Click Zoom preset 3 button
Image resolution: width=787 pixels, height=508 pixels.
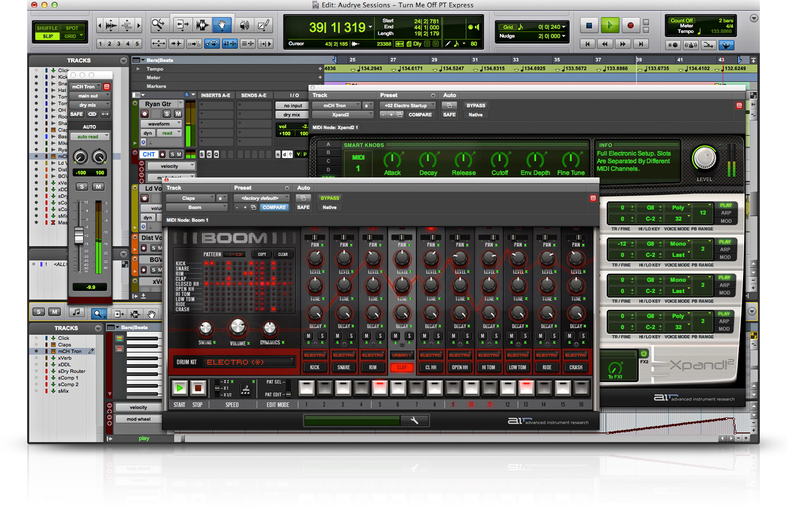click(119, 44)
